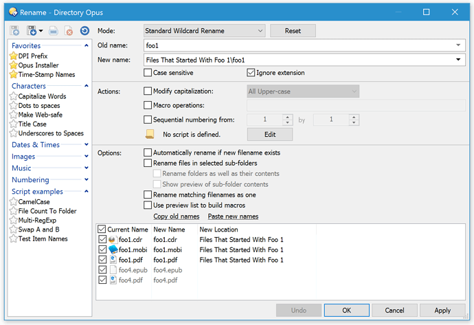Click the script Edit button
The image size is (474, 325).
point(270,134)
